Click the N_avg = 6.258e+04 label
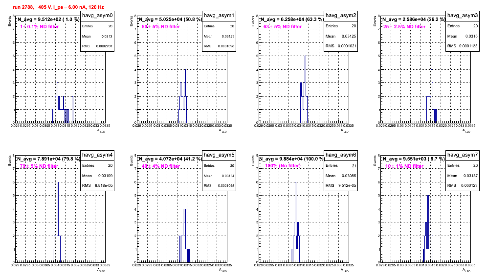Screen dimensions: 487x279 (292, 20)
